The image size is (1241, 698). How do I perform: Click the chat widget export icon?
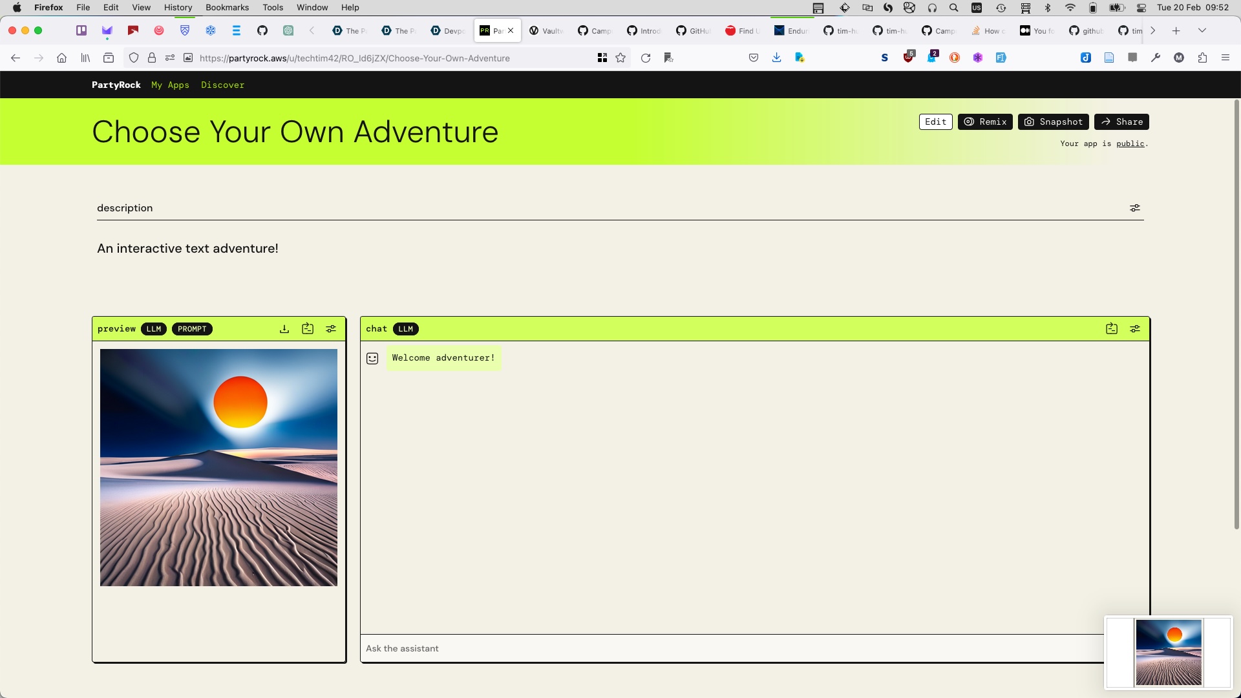(x=1112, y=329)
